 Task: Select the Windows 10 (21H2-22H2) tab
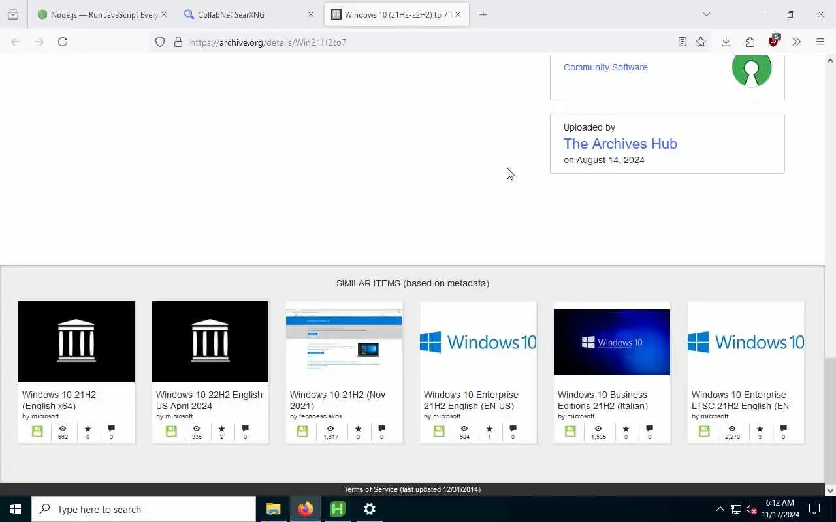coord(396,14)
